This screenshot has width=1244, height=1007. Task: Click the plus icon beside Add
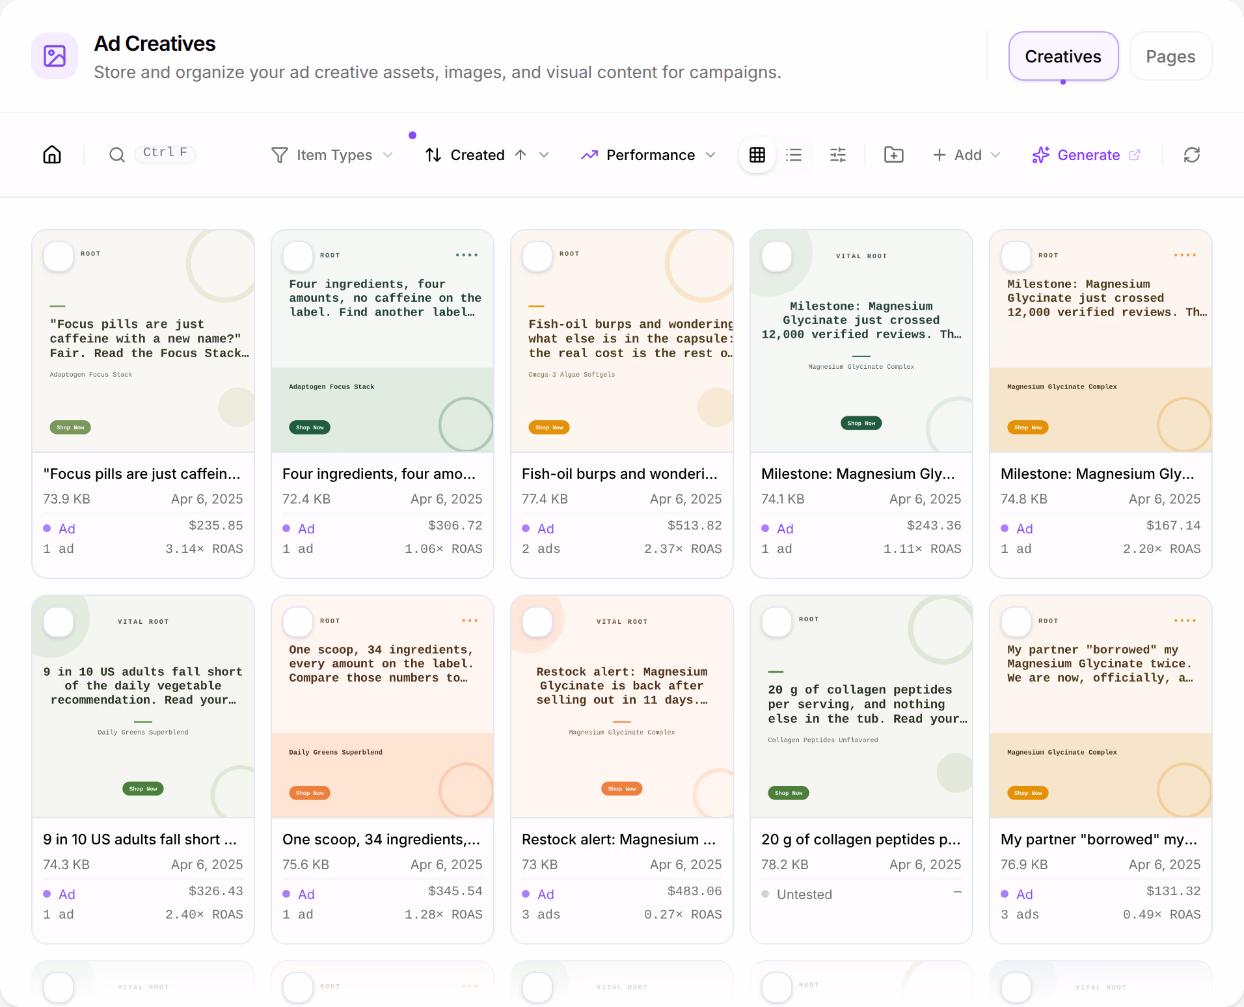point(939,155)
